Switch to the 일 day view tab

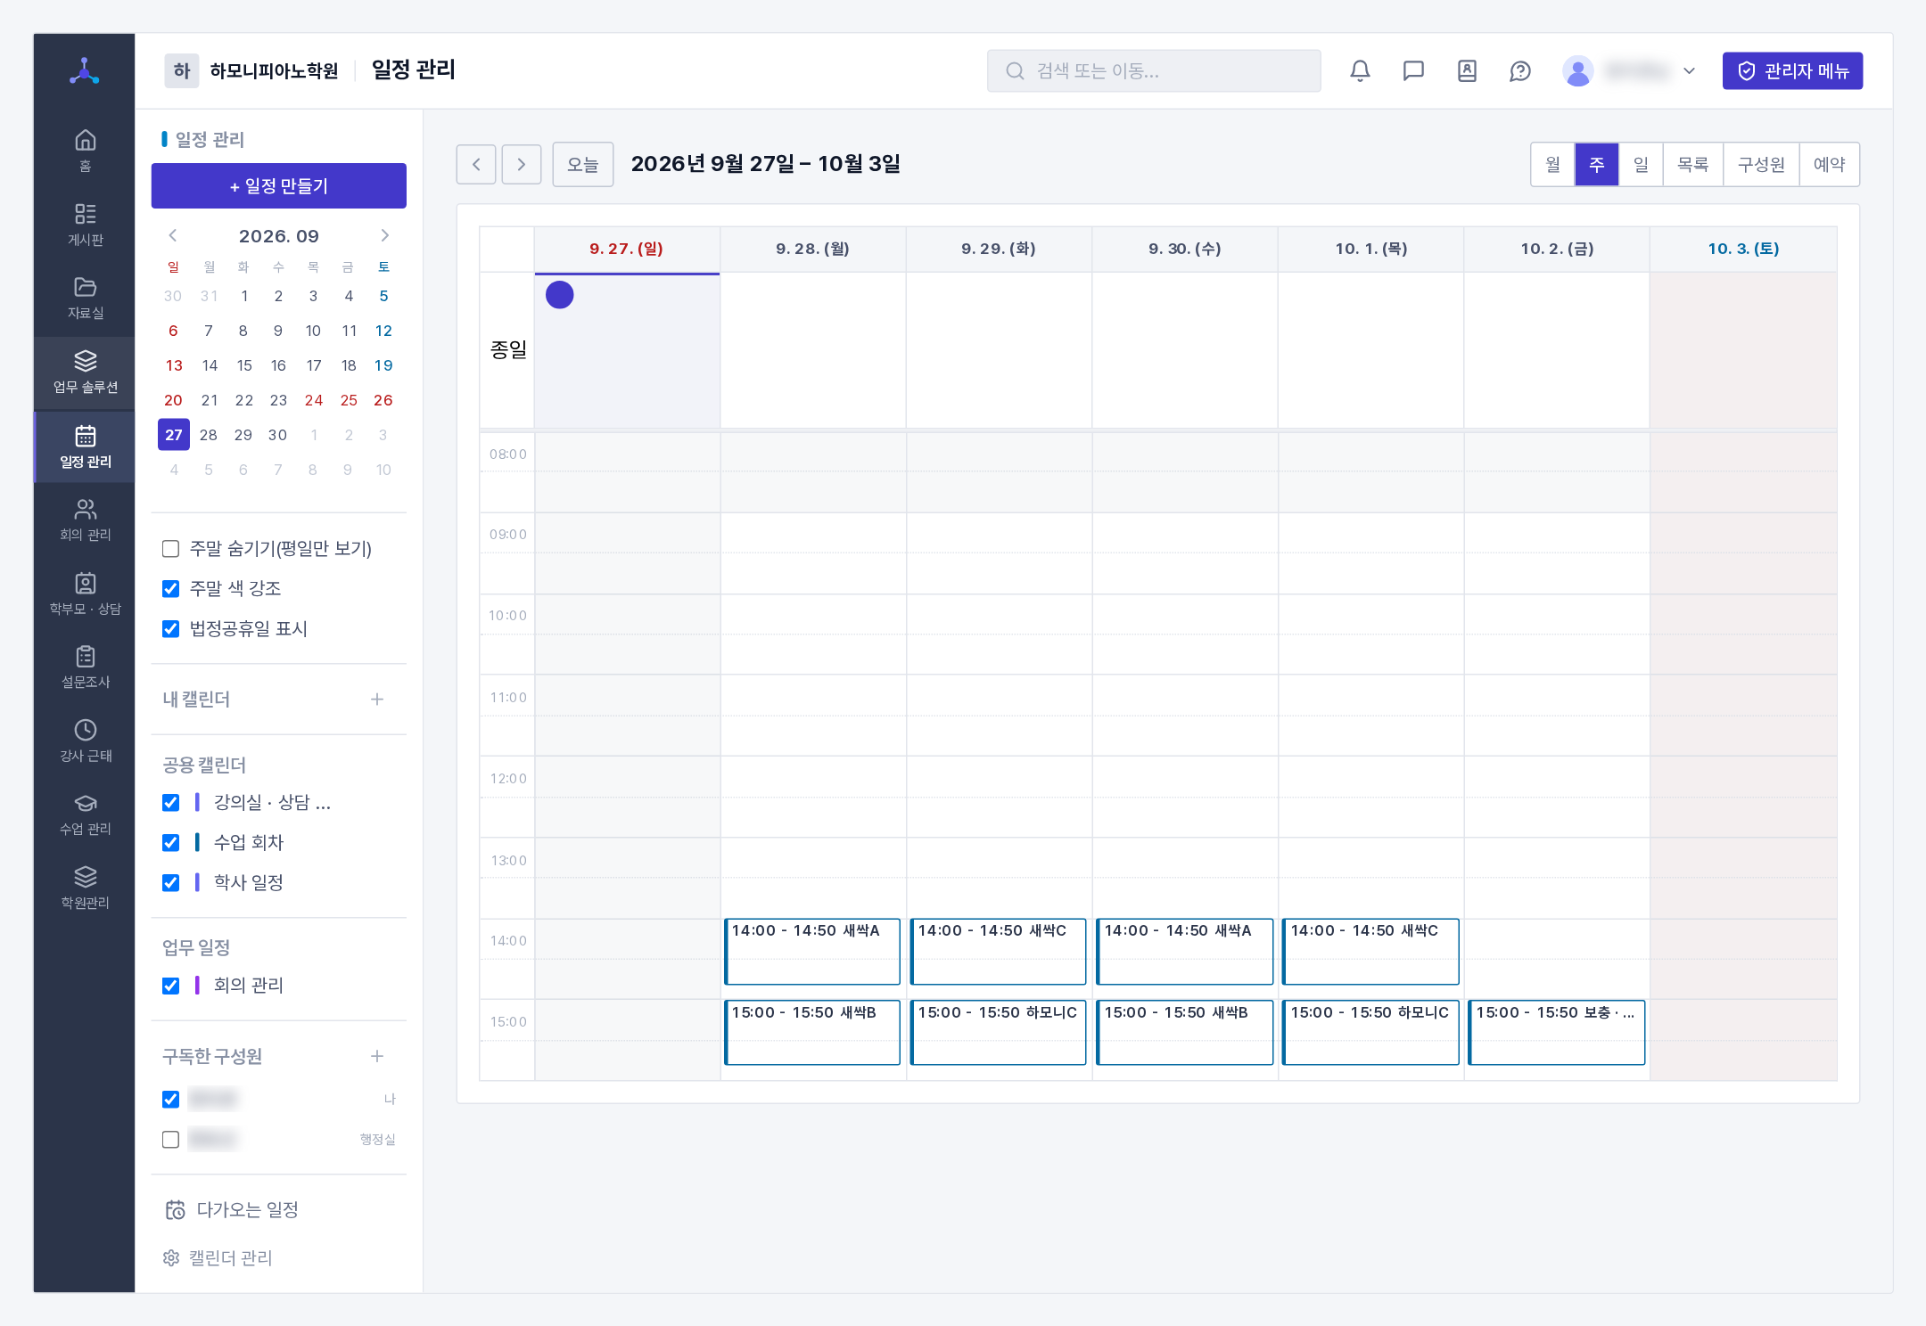point(1641,164)
